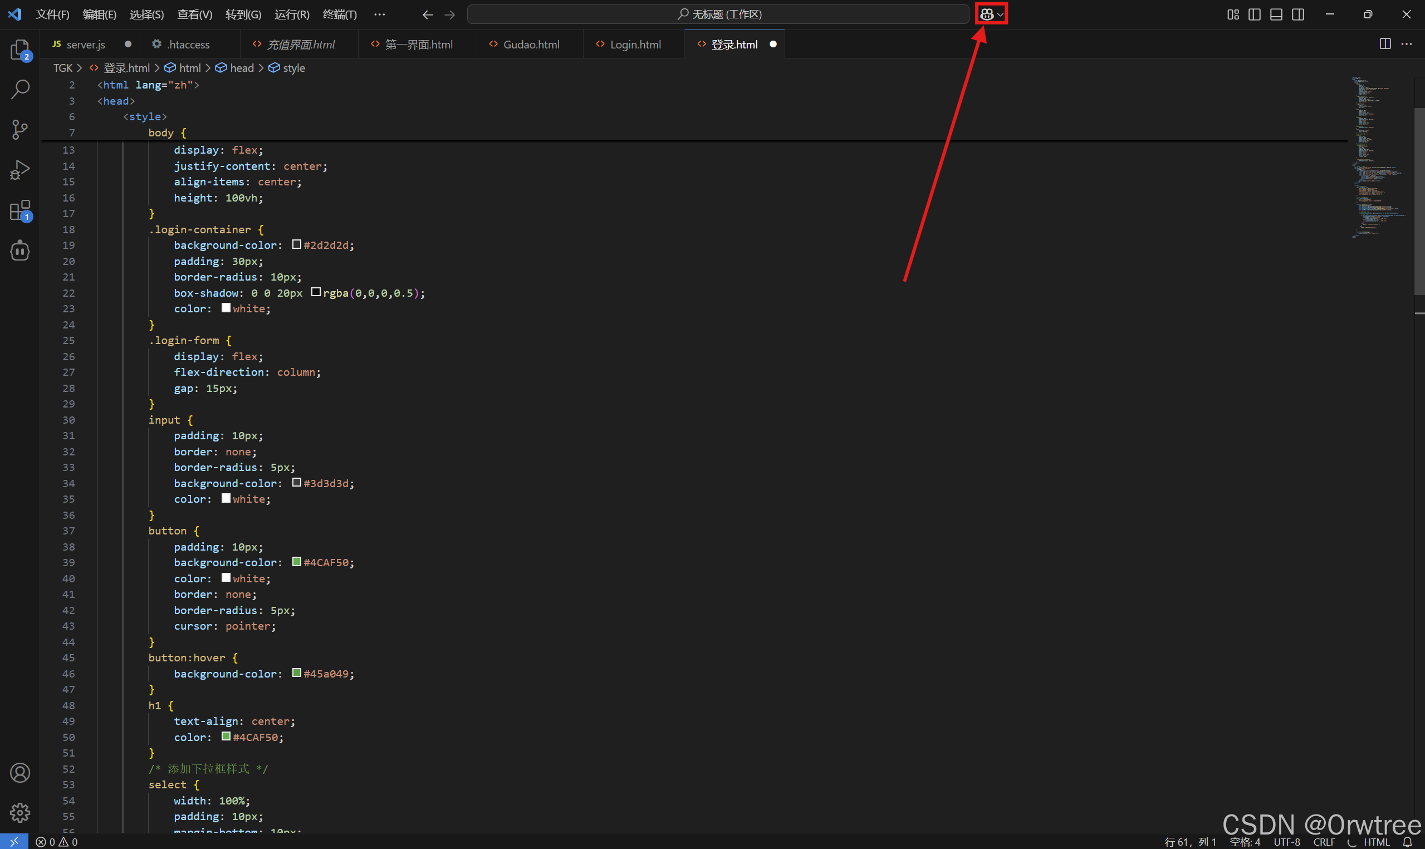Screen dimensions: 1425x849
Task: Click the #4CAF50 button background color swatch
Action: (296, 562)
